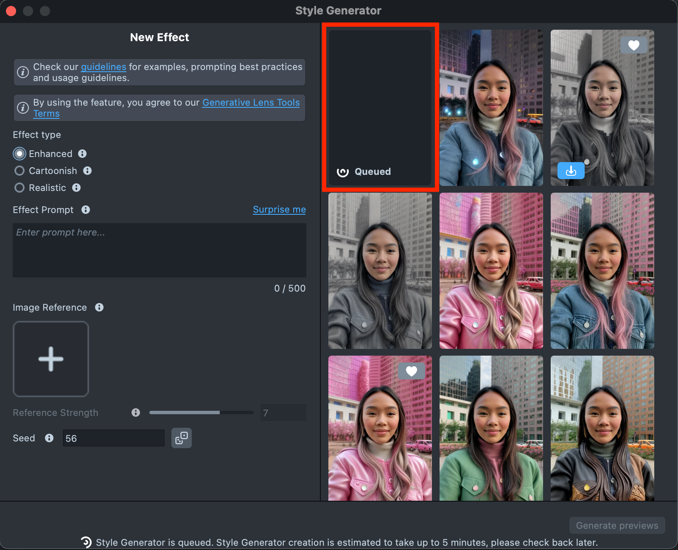
Task: Click the Generate previews button
Action: coord(617,525)
